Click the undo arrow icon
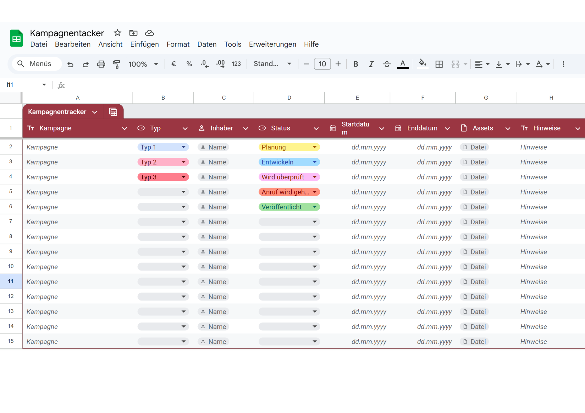 (70, 64)
